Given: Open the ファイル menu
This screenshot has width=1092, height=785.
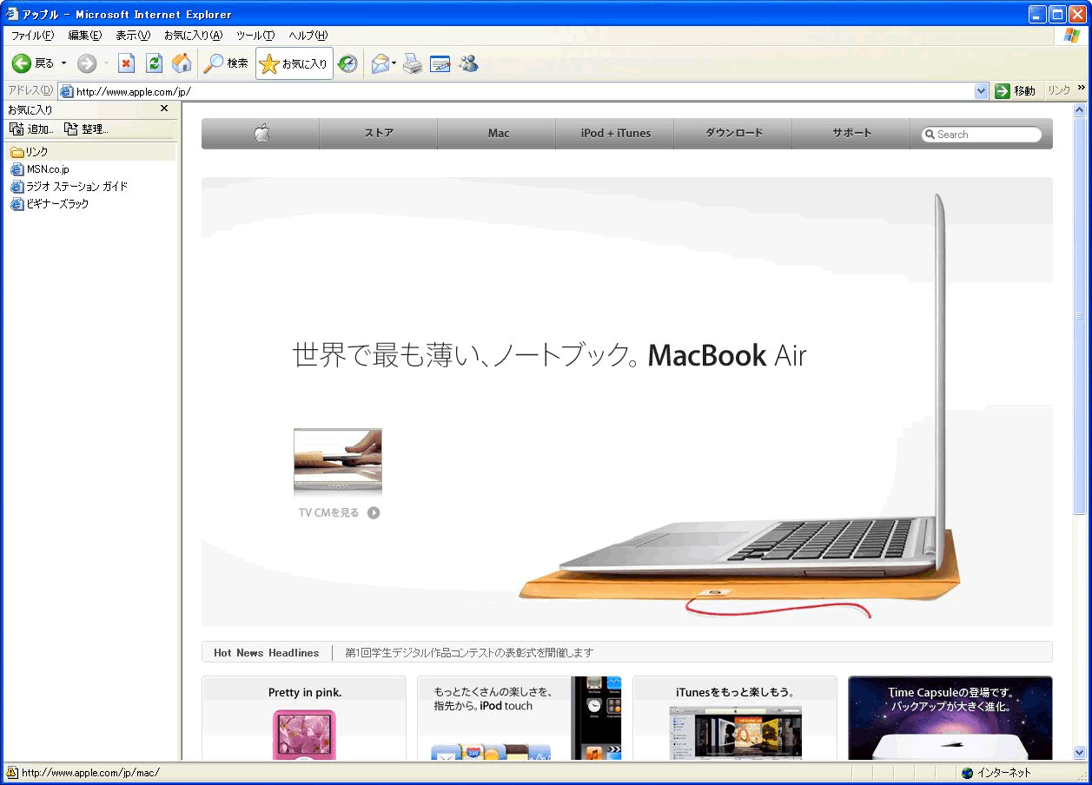Looking at the screenshot, I should (32, 36).
